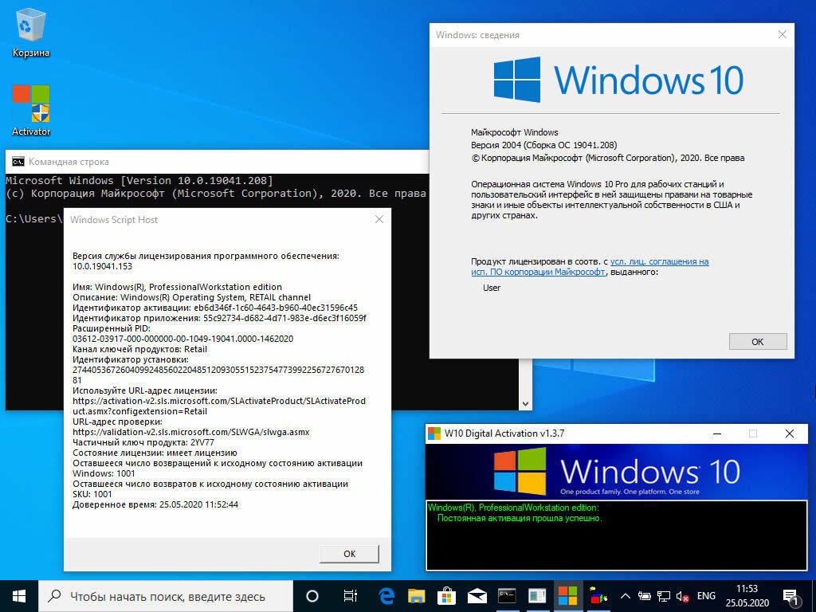Open the Mail app from the taskbar
816x612 pixels.
coord(477,595)
